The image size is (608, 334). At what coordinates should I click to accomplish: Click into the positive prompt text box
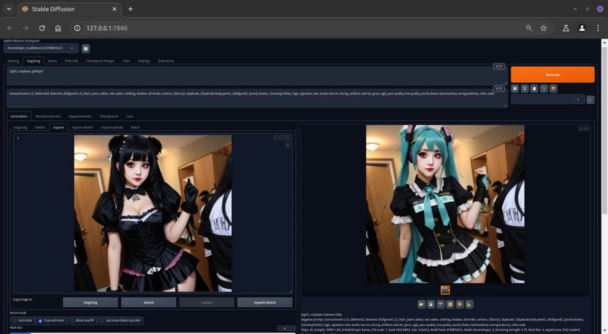pyautogui.click(x=257, y=75)
